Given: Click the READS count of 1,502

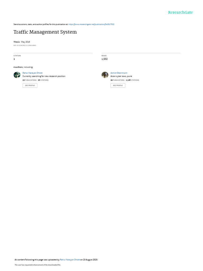Looking at the screenshot, I should click(104, 59).
